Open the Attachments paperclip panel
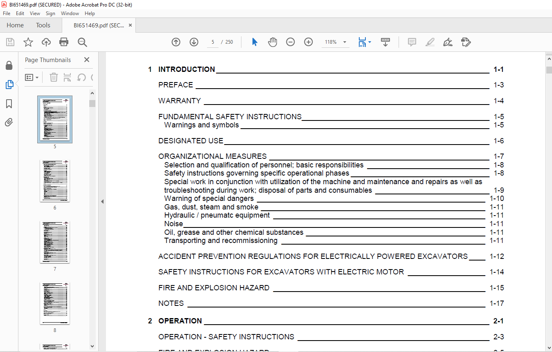This screenshot has width=552, height=352. tap(9, 123)
